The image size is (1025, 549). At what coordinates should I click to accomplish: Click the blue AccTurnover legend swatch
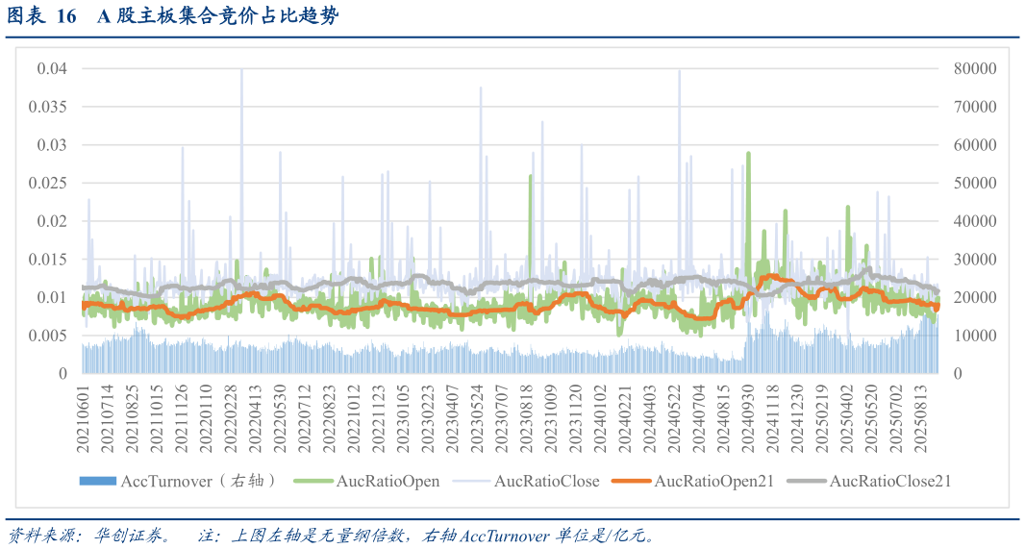point(96,481)
